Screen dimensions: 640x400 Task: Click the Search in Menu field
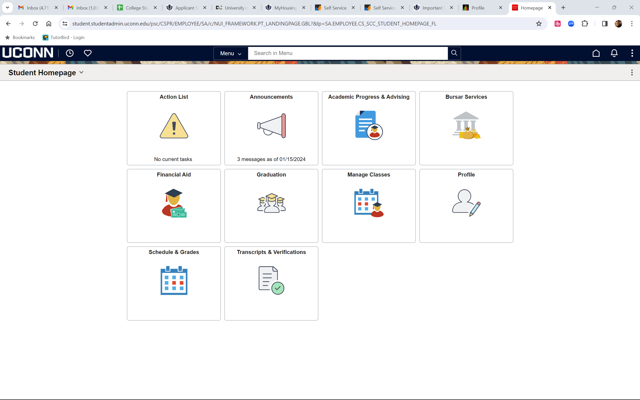point(347,53)
